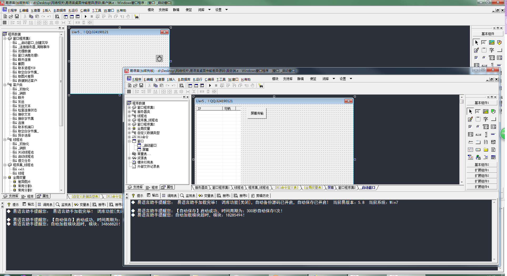Switch to 输出 tab in server output panel
Viewport: 507px width, 276px height.
click(x=153, y=195)
